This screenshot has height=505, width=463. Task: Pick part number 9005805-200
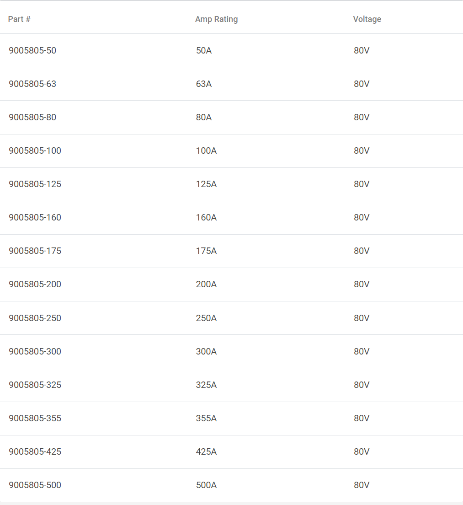pyautogui.click(x=35, y=284)
